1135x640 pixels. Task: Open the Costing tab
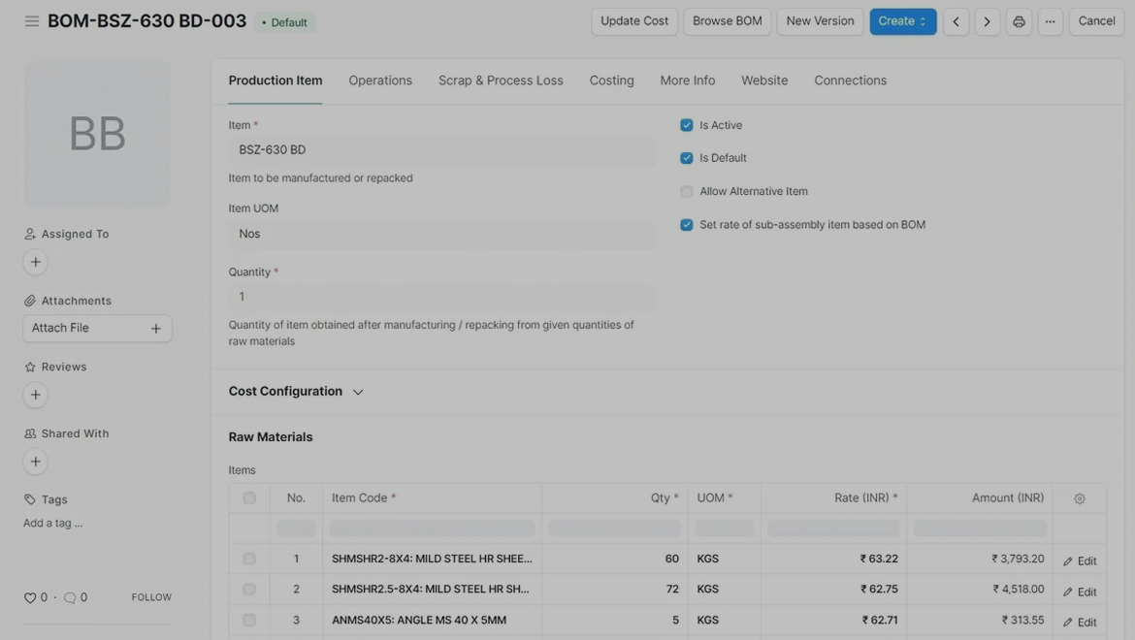click(x=611, y=80)
